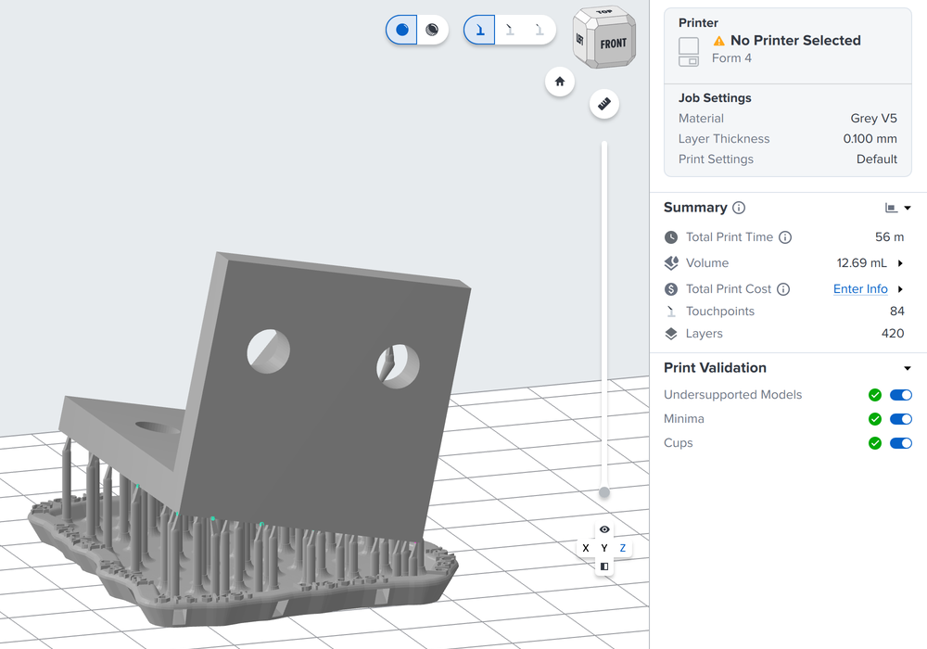Image resolution: width=927 pixels, height=649 pixels.
Task: Show info for Total Print Cost
Action: coord(782,289)
